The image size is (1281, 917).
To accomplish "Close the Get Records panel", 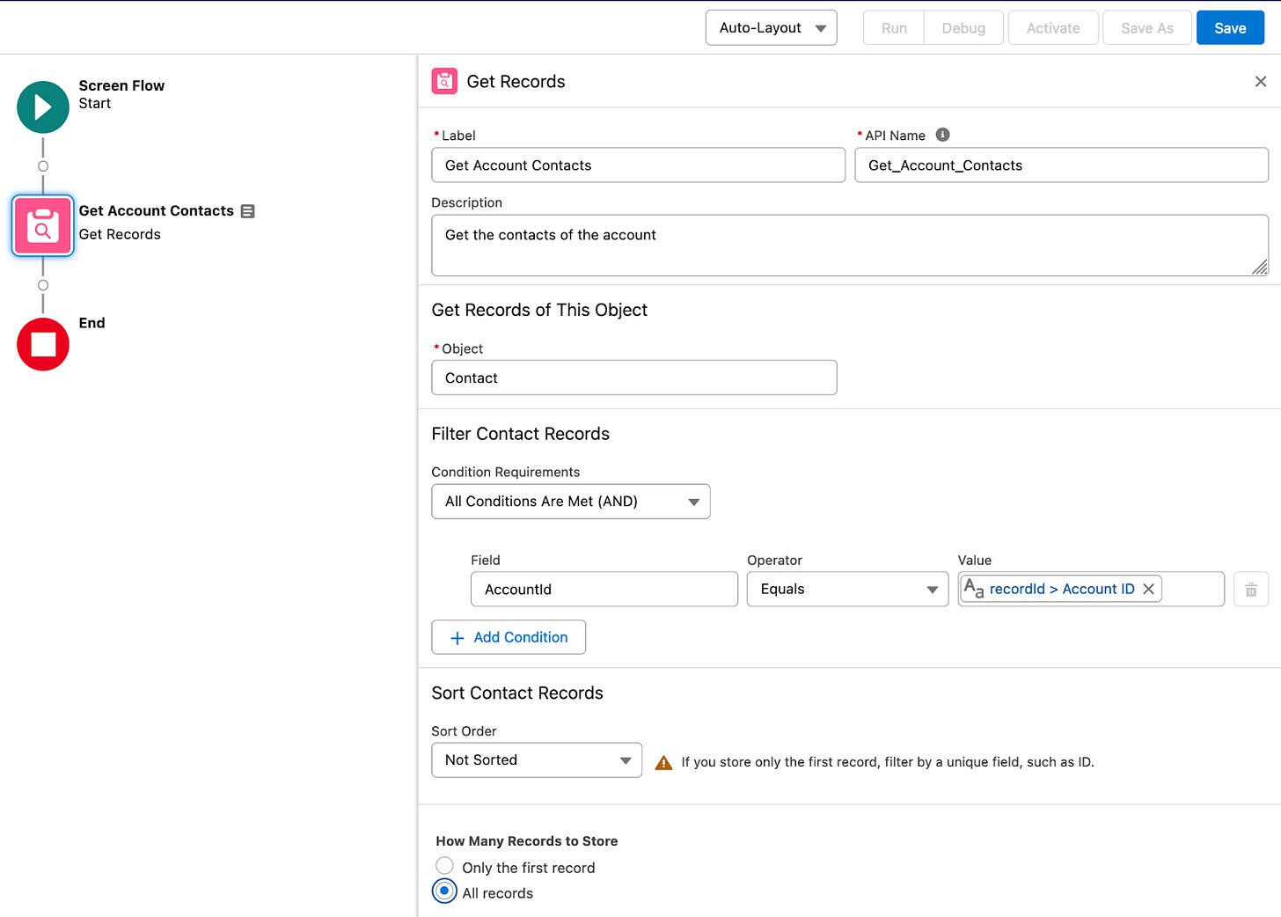I will click(x=1260, y=82).
